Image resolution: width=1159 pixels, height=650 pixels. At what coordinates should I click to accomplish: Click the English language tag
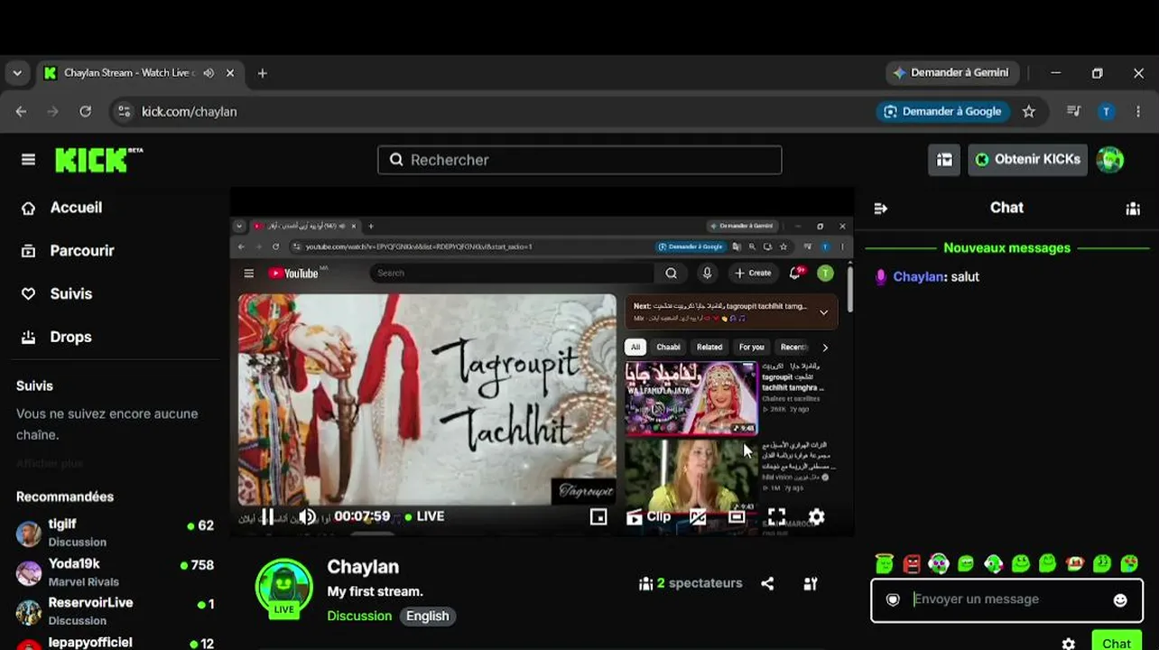[427, 617]
